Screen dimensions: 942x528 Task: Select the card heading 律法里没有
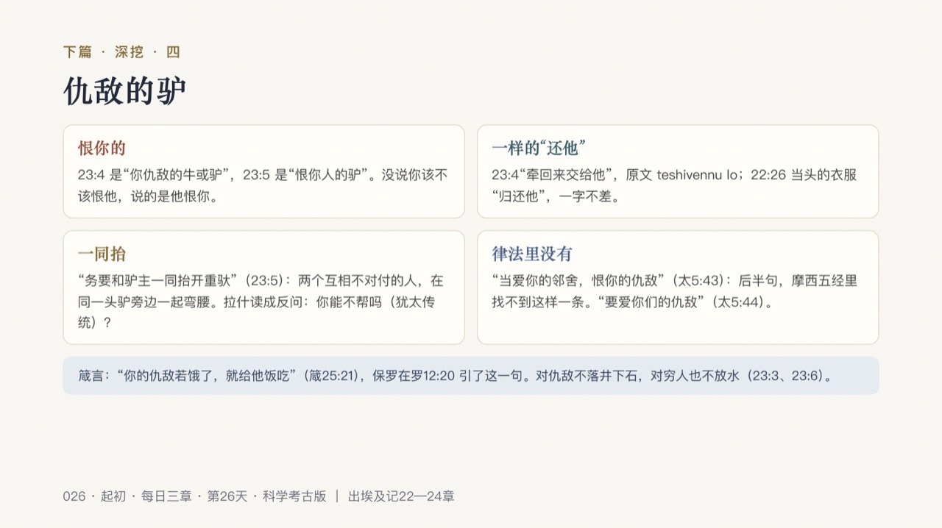(x=531, y=254)
